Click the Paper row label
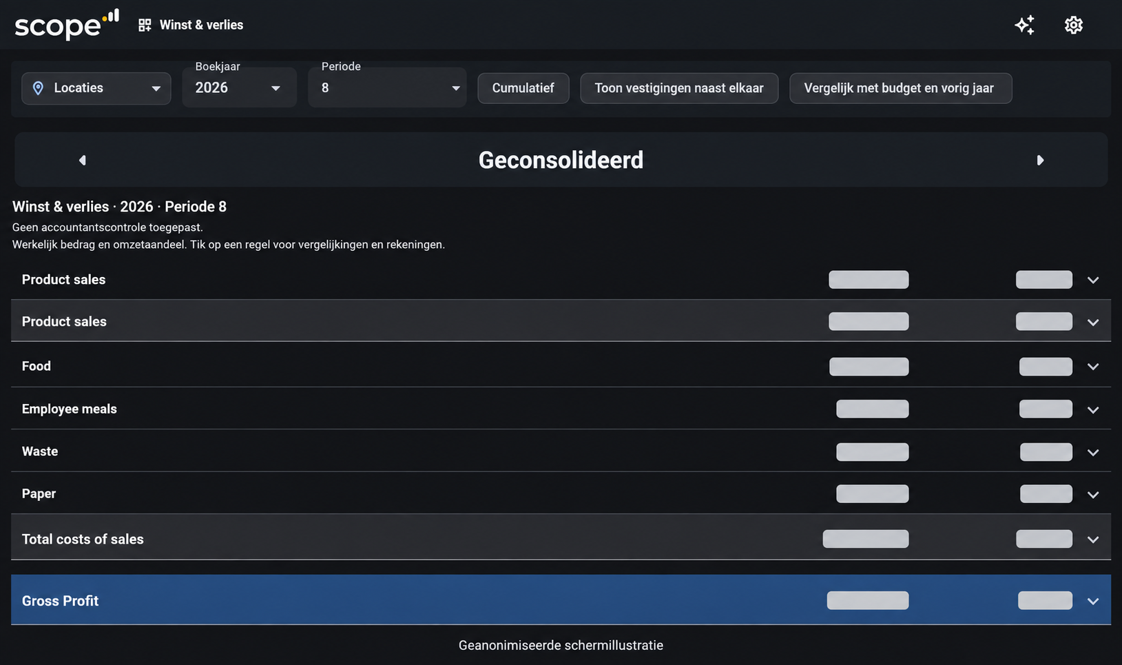The height and width of the screenshot is (665, 1122). tap(39, 493)
